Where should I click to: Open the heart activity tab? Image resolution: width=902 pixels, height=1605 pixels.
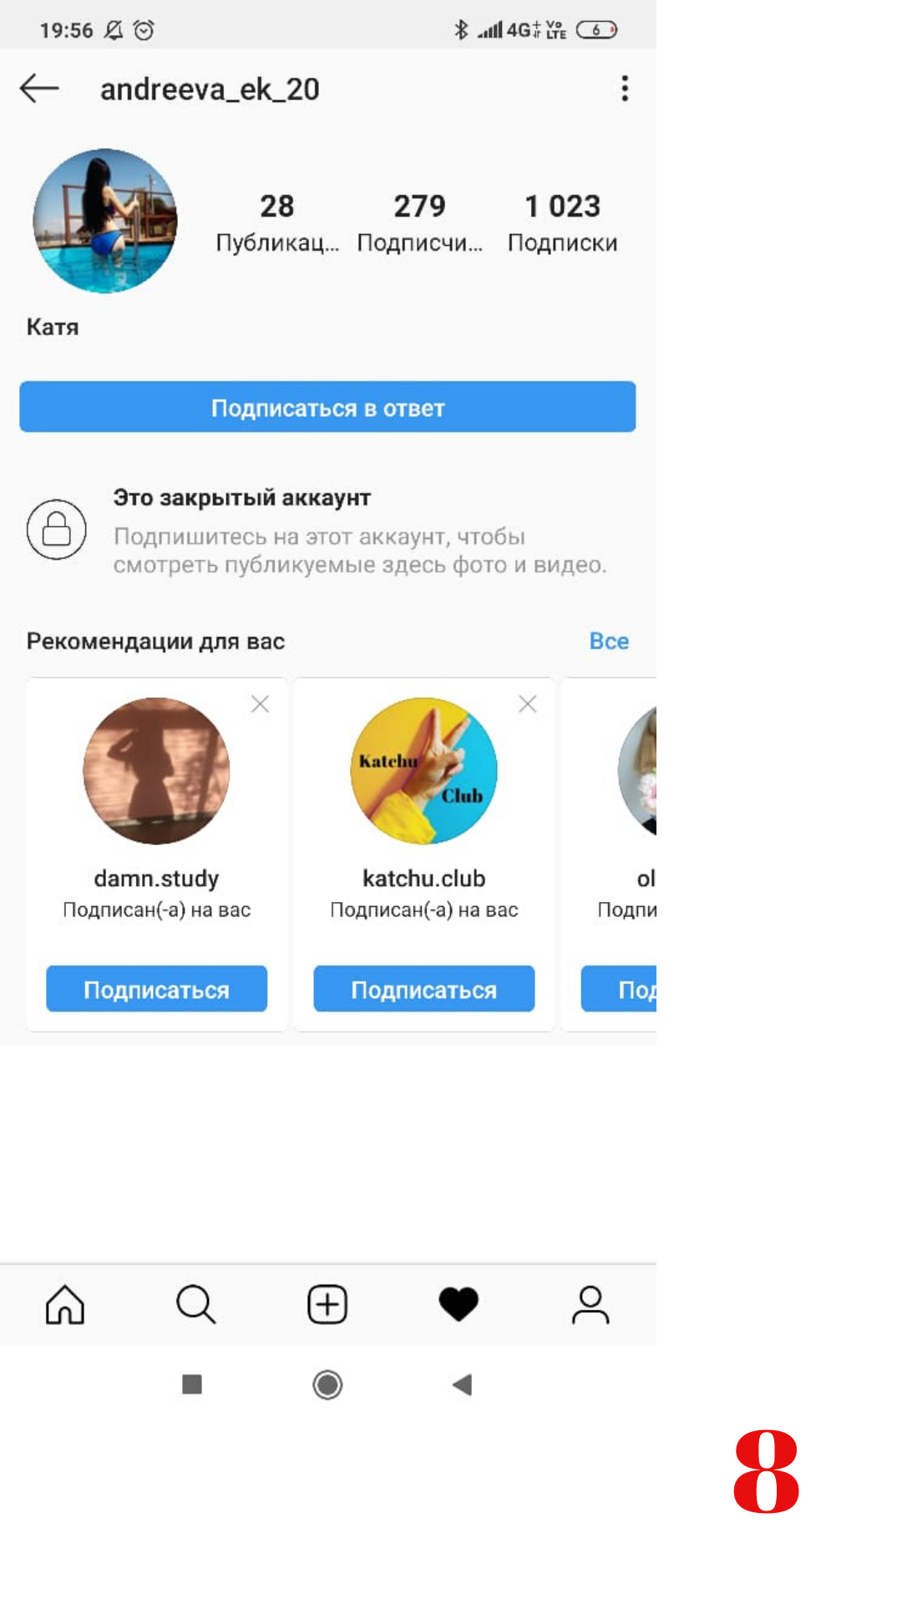[459, 1305]
